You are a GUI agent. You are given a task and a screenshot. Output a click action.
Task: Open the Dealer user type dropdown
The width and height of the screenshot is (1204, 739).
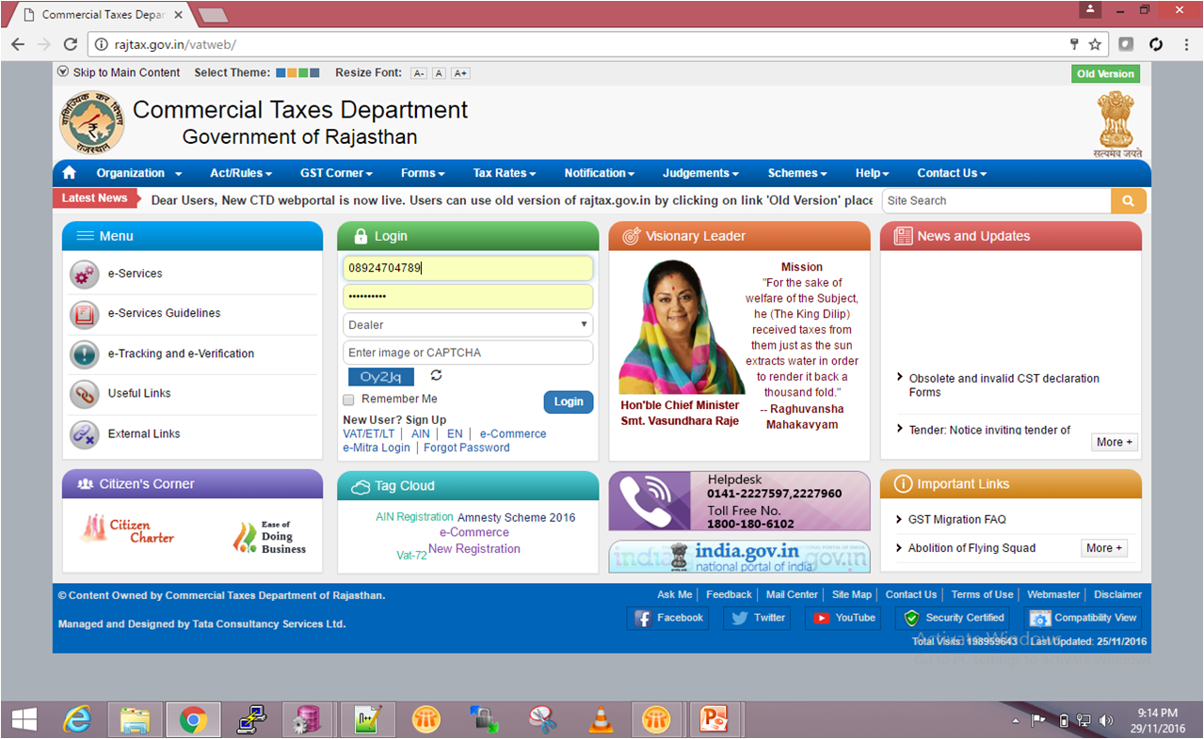coord(468,324)
